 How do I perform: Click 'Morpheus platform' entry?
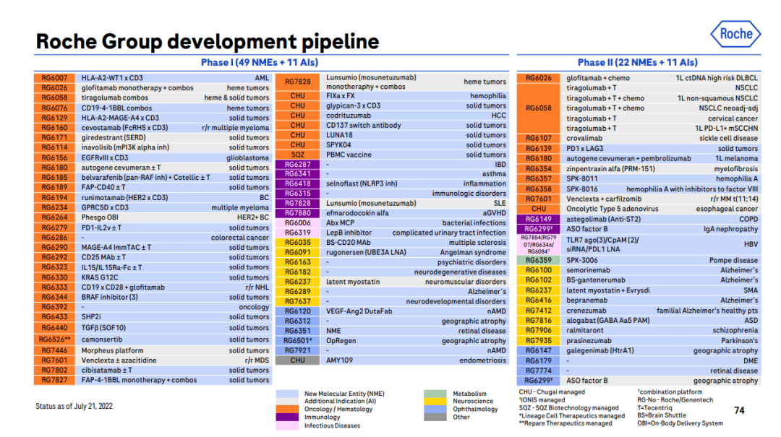pos(112,350)
